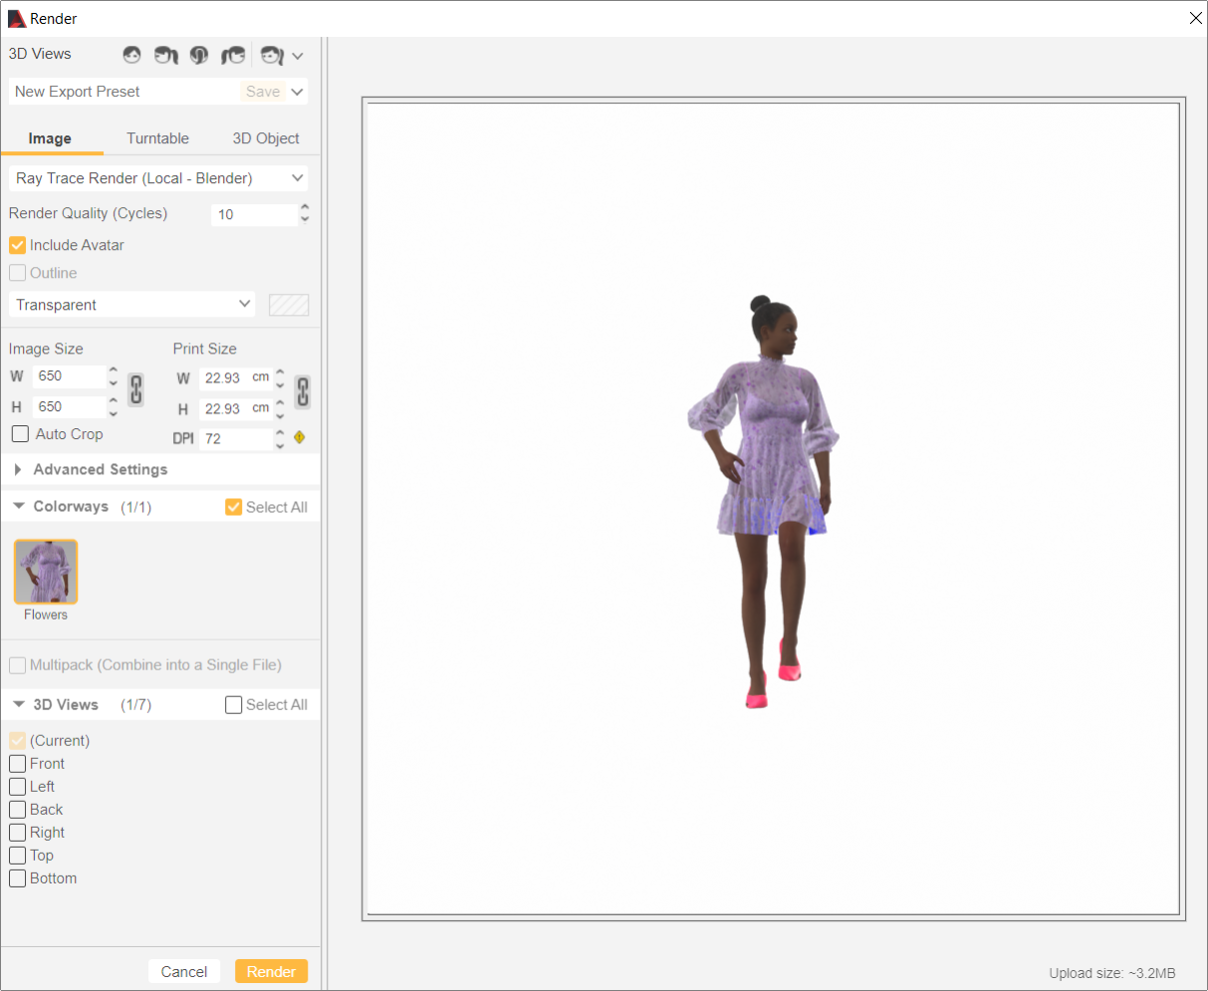Viewport: 1208px width, 991px height.
Task: Check the Front view checkbox
Action: [17, 764]
